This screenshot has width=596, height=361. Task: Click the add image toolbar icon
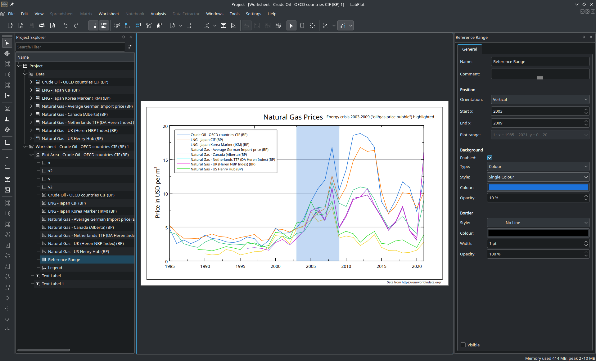[234, 25]
